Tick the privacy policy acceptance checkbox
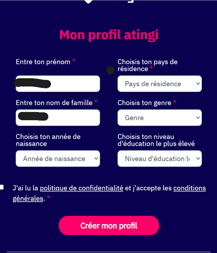This screenshot has height=253, width=217. tap(2, 187)
